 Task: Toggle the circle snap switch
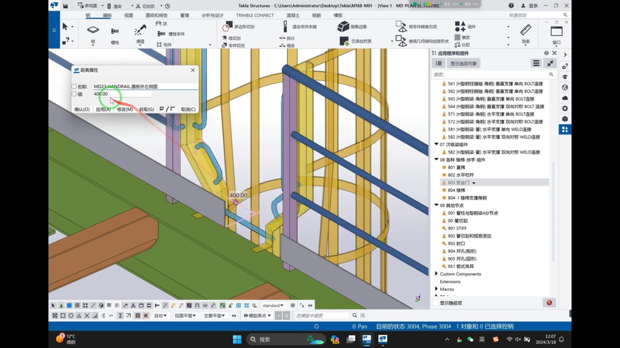[71, 316]
